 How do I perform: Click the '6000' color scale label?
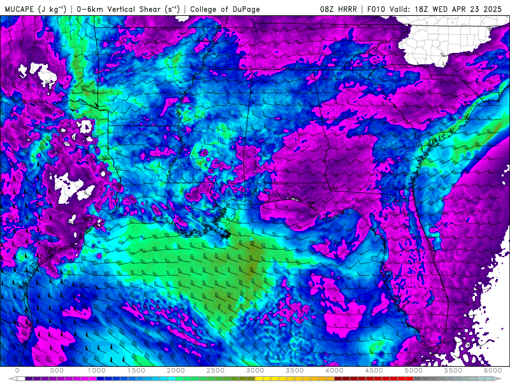pyautogui.click(x=493, y=371)
